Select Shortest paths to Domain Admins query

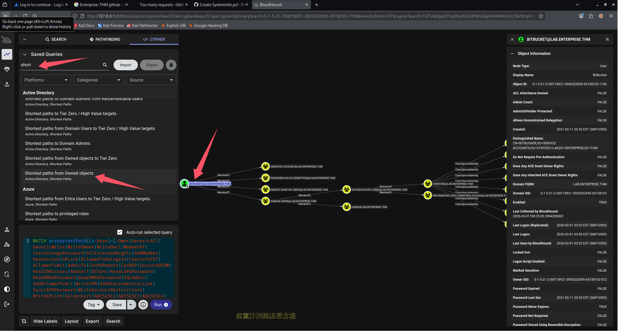58,144
